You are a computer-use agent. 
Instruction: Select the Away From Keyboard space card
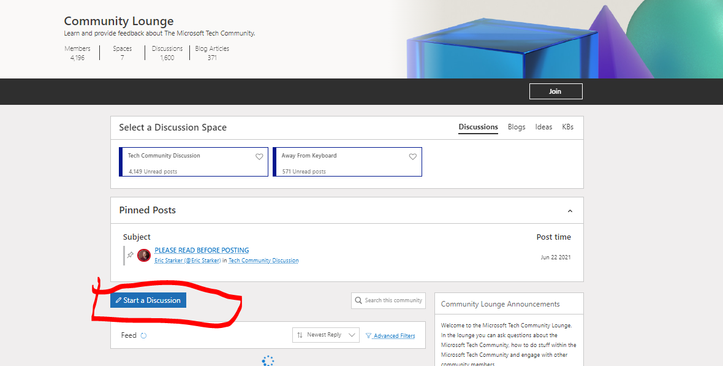(x=347, y=161)
